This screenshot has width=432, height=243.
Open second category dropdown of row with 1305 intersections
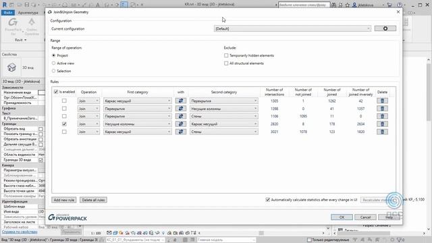(x=223, y=101)
